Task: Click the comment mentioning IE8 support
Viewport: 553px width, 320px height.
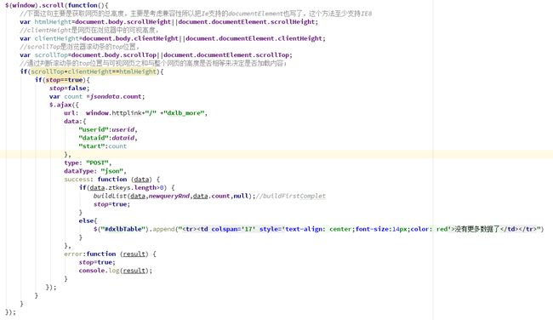Action: (196, 14)
